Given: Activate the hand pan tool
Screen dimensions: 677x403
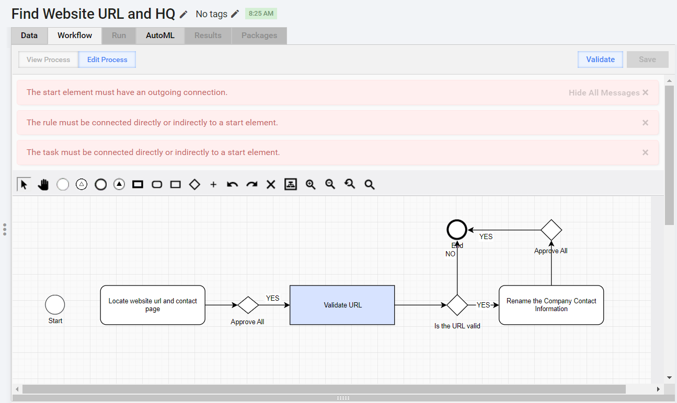Looking at the screenshot, I should [x=43, y=184].
